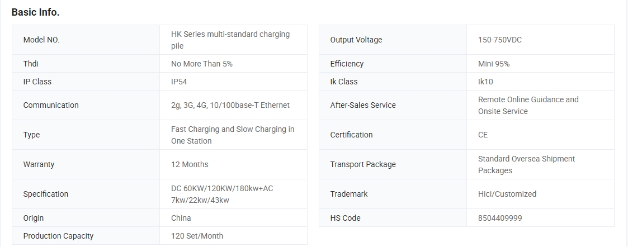Select the Model NO. label cell

pos(86,40)
